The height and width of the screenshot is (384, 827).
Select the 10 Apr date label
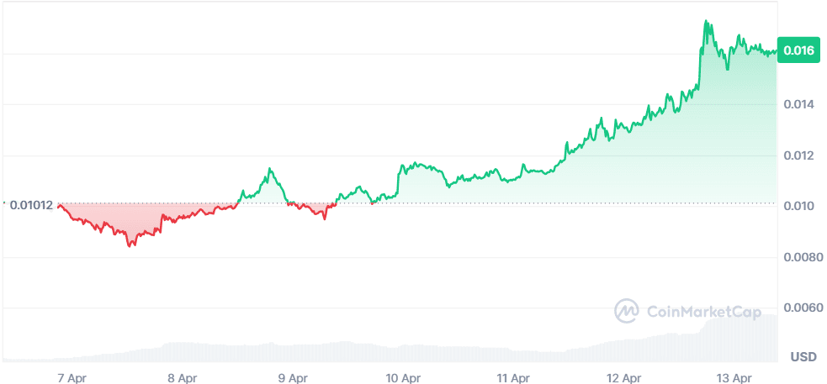[403, 378]
